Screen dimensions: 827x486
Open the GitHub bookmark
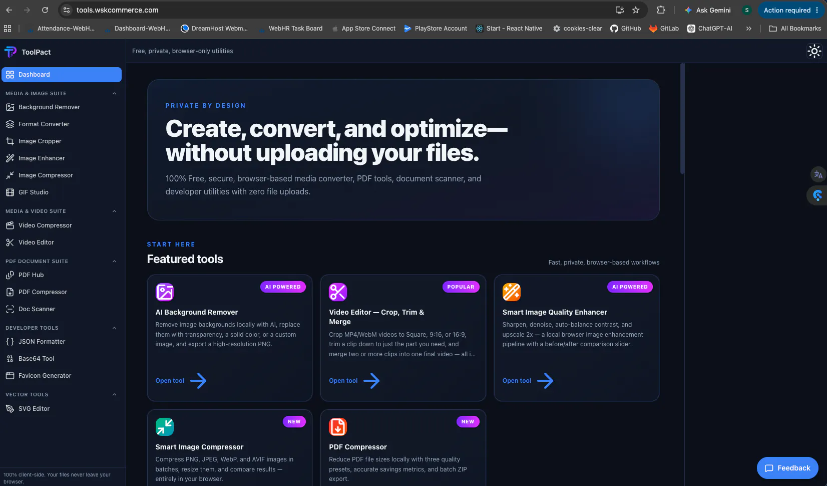[625, 29]
